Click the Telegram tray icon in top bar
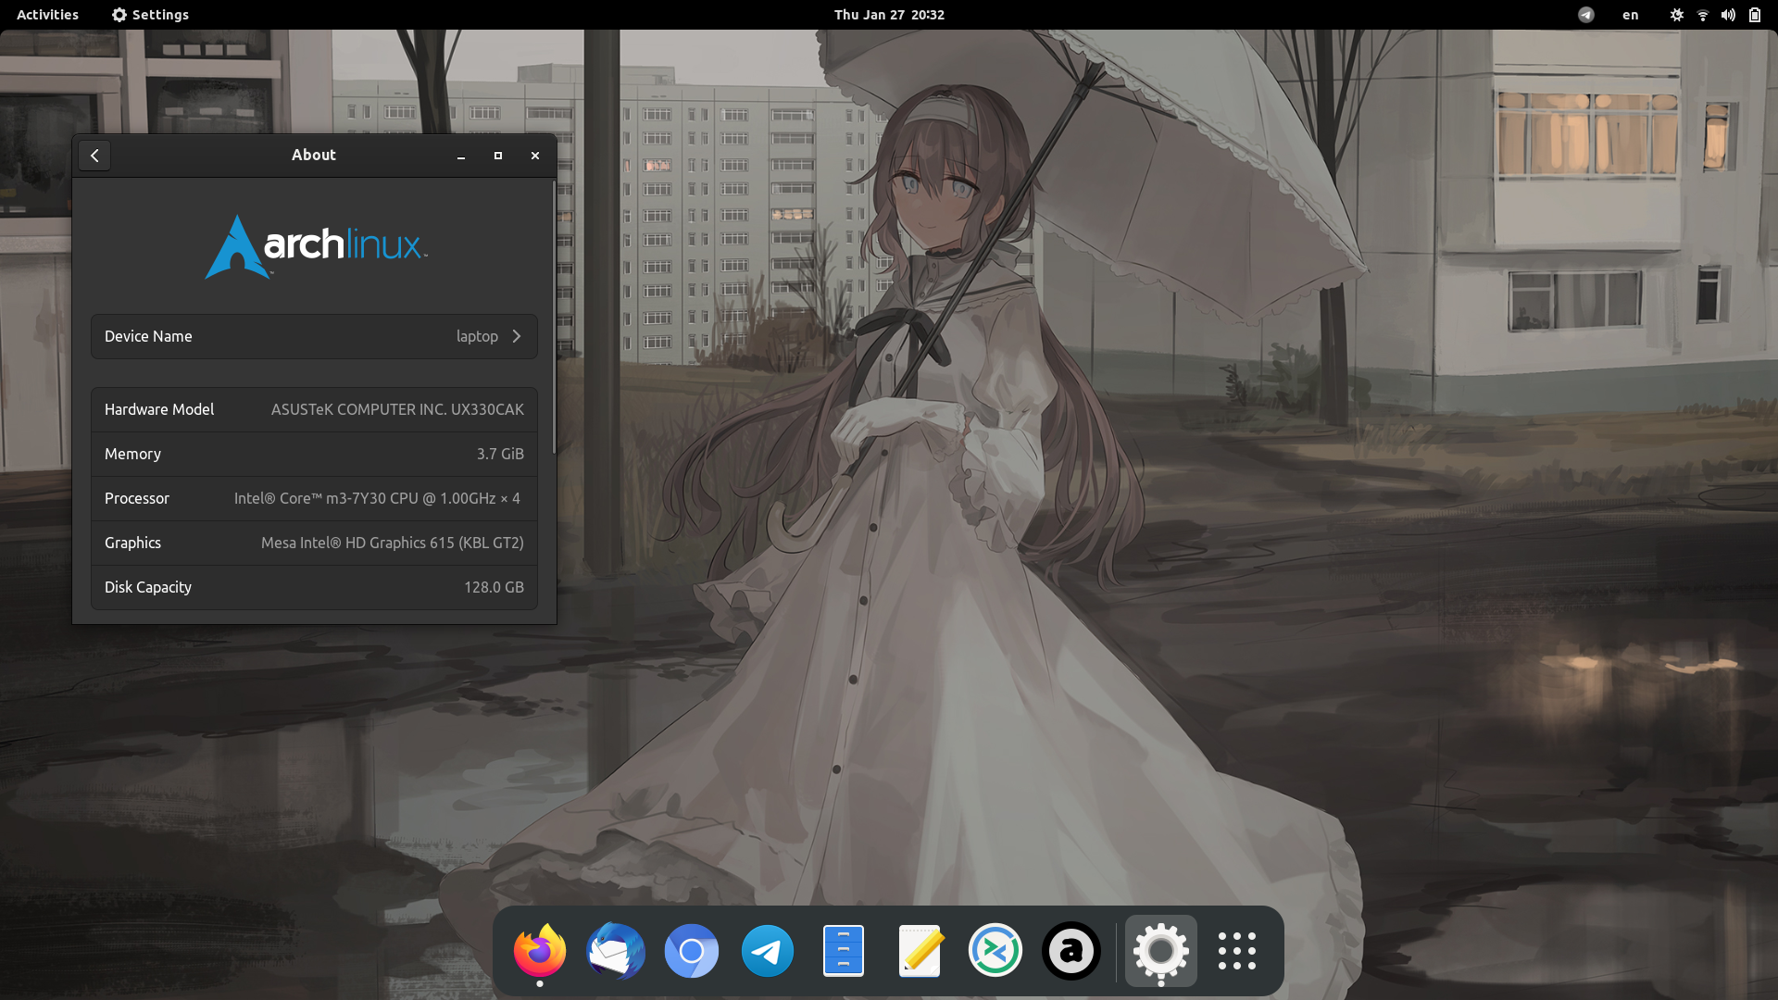Screen dimensions: 1778x1000 click(1586, 15)
